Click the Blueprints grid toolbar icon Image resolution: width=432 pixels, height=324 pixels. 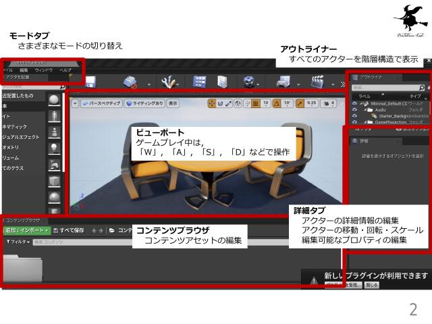tap(200, 82)
